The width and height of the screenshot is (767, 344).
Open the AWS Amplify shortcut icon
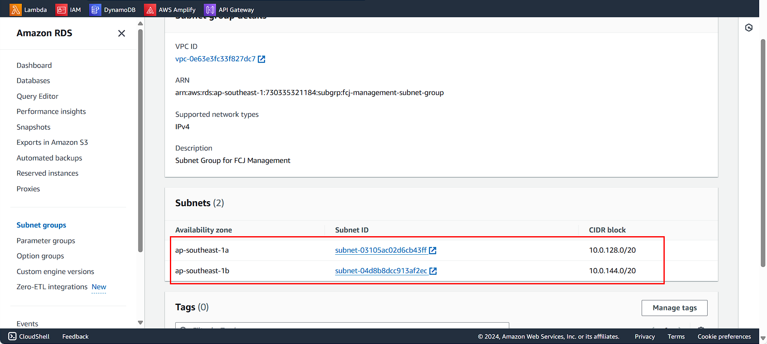[150, 9]
